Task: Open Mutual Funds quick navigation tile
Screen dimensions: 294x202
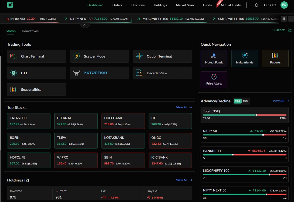Action: [x=214, y=59]
